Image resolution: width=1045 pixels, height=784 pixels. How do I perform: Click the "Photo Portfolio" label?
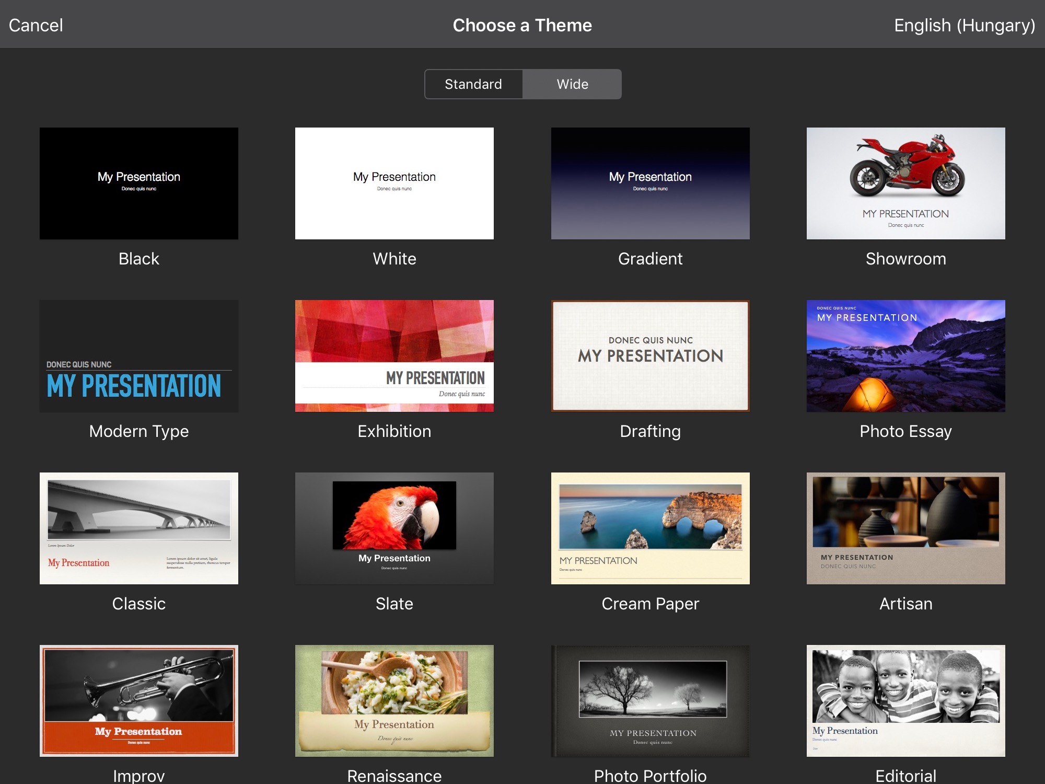click(651, 776)
